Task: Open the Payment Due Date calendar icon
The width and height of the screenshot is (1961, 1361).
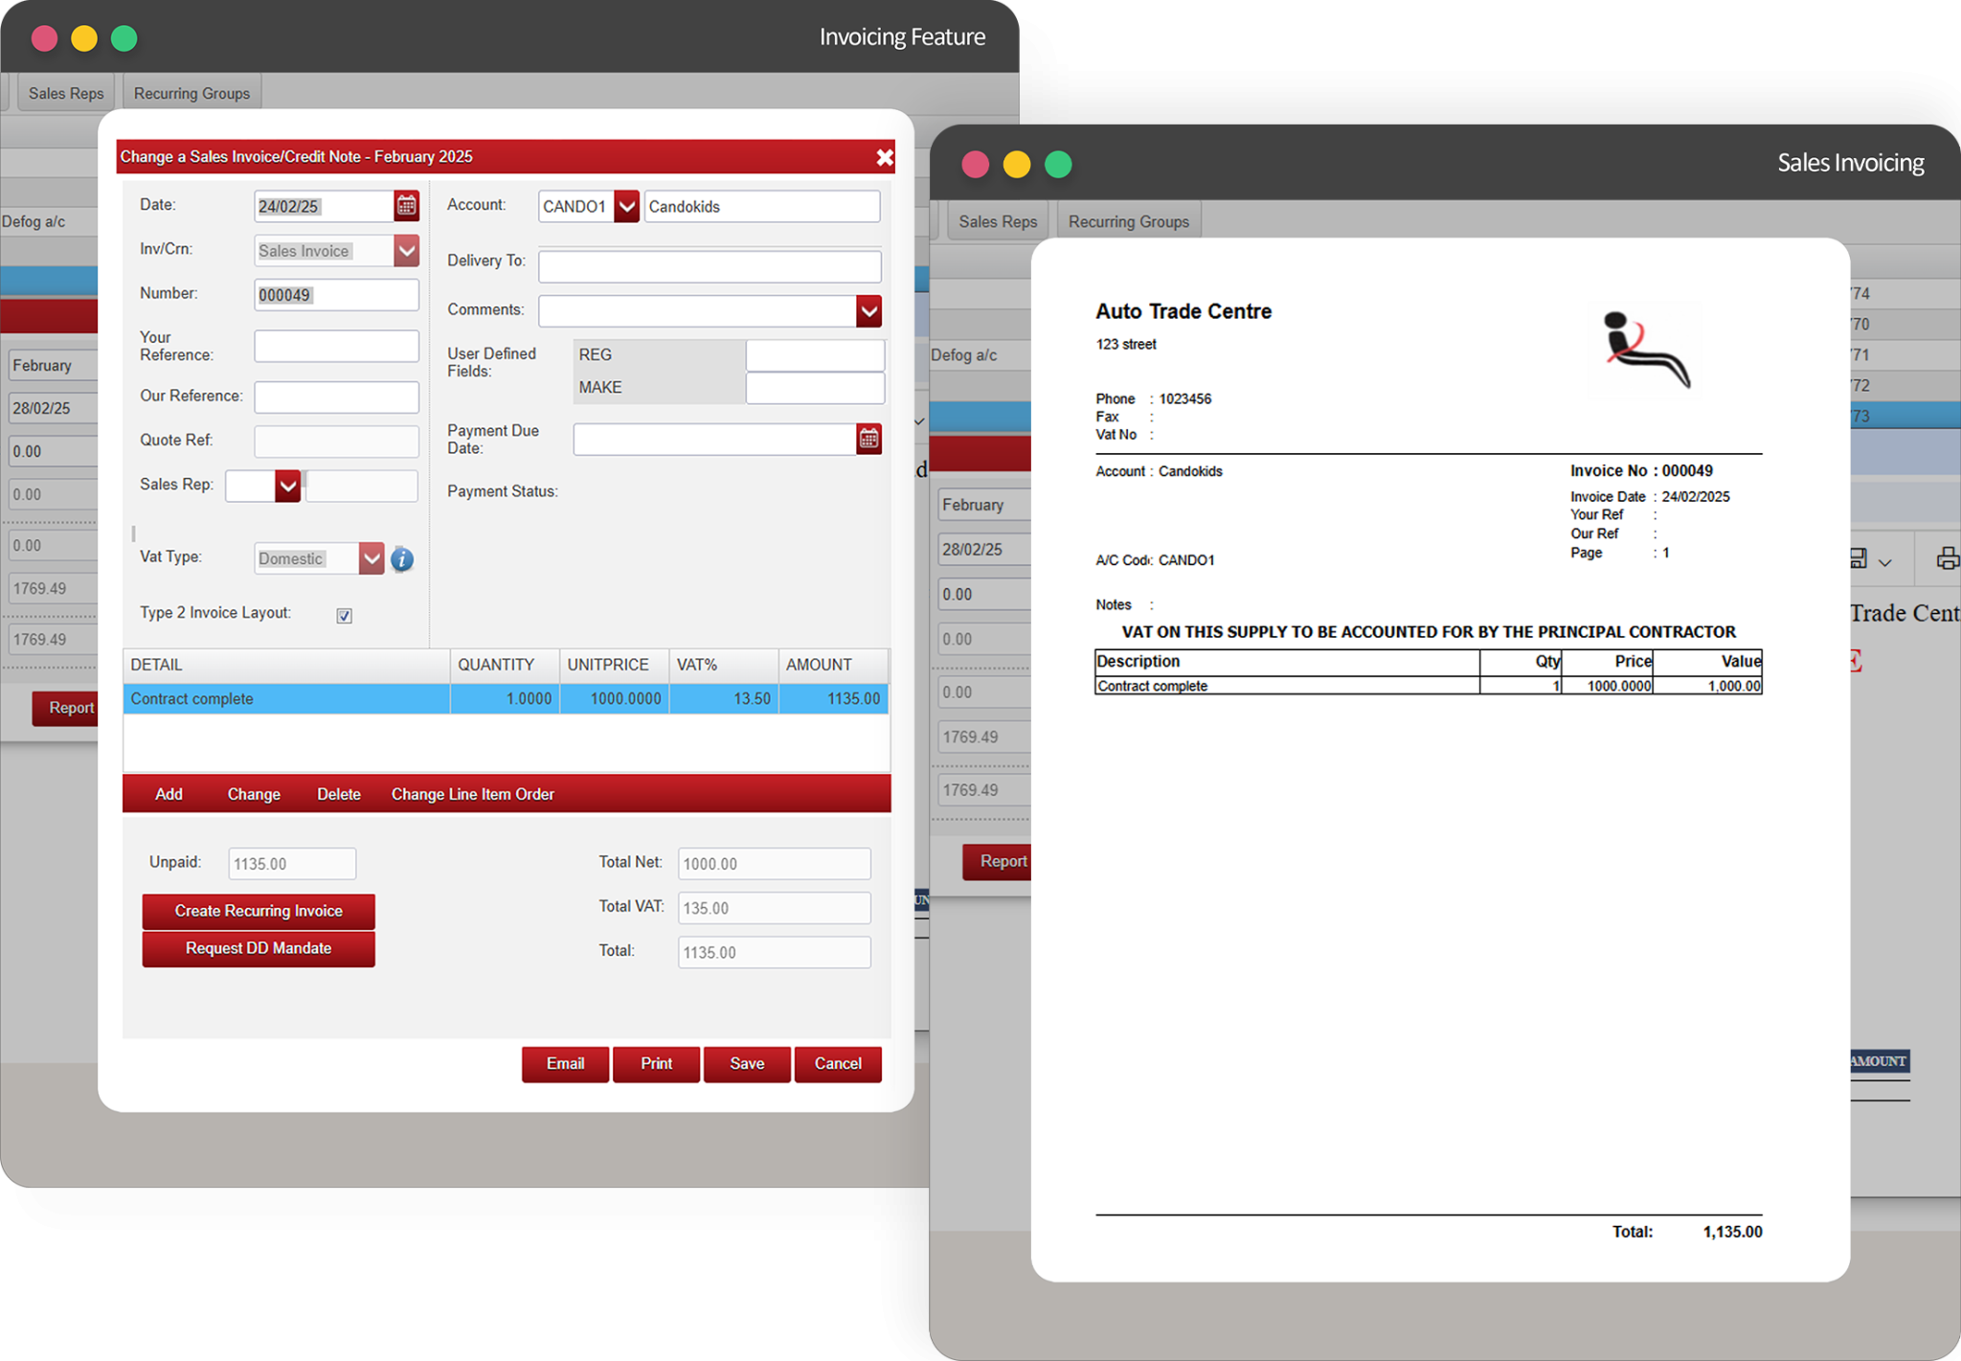Action: [868, 439]
